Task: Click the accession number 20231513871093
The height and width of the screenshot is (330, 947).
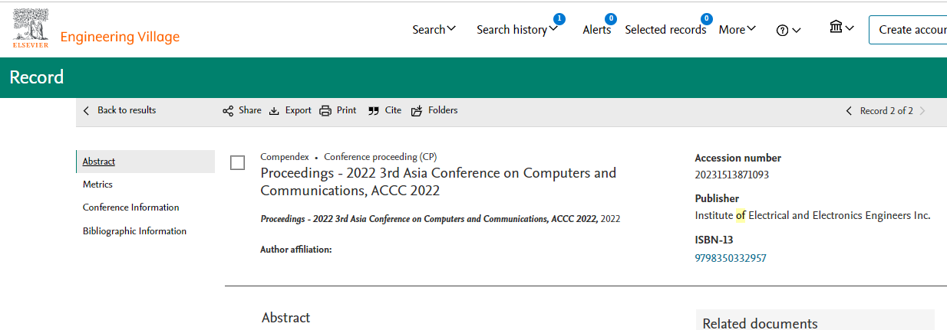Action: click(732, 175)
